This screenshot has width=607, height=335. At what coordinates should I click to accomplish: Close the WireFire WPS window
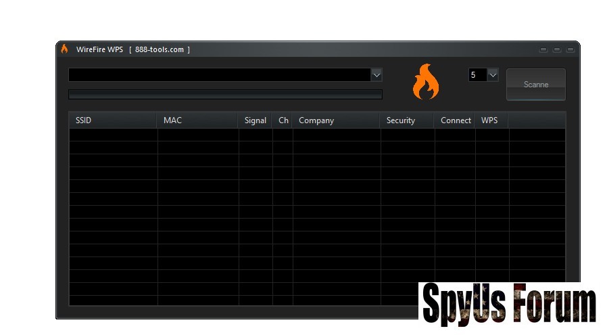point(570,50)
